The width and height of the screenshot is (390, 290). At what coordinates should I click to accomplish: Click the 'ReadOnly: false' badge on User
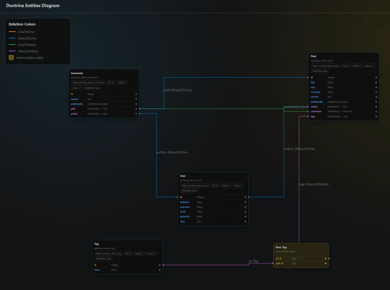pyautogui.click(x=189, y=191)
